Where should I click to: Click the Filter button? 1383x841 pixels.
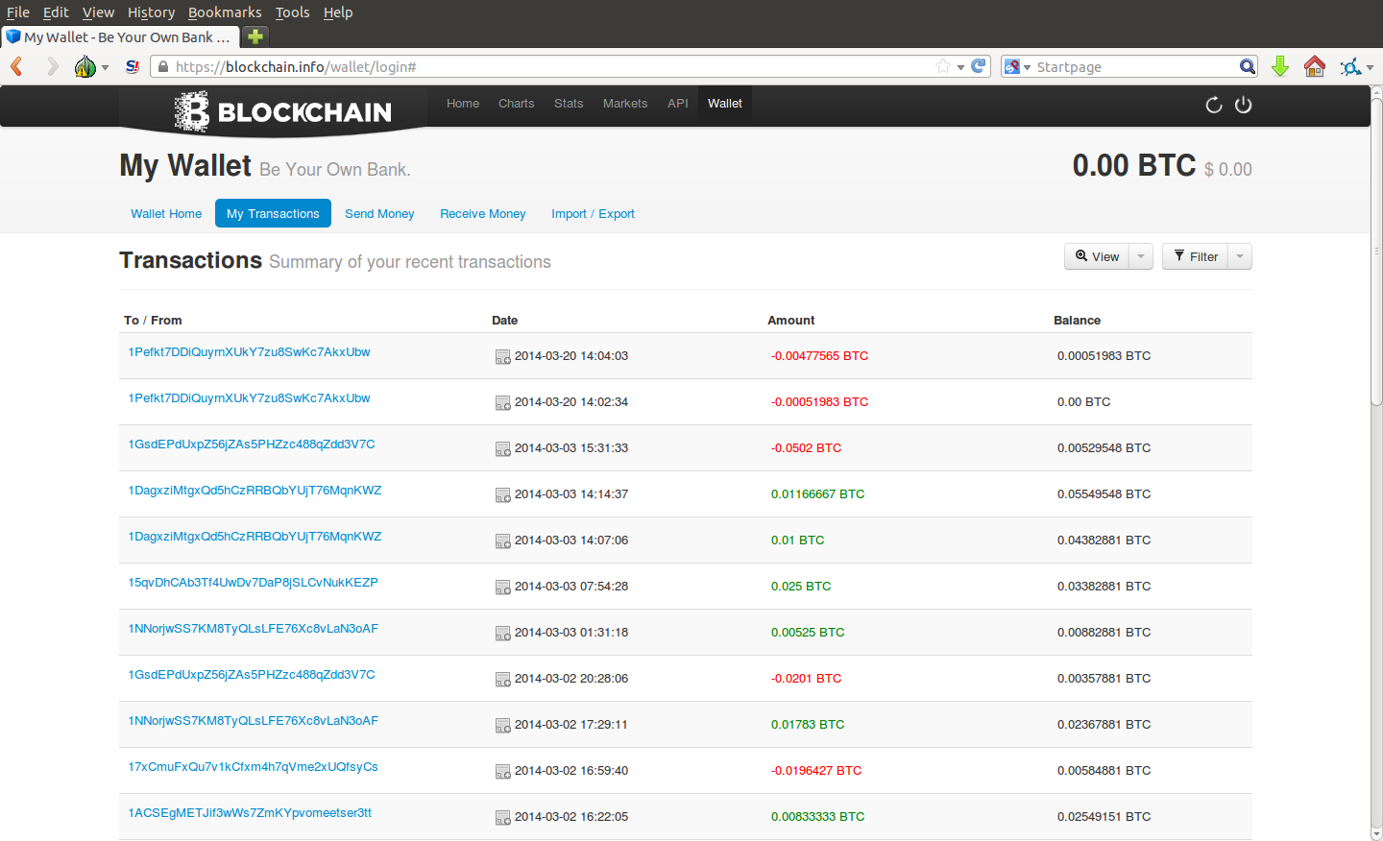click(1195, 256)
